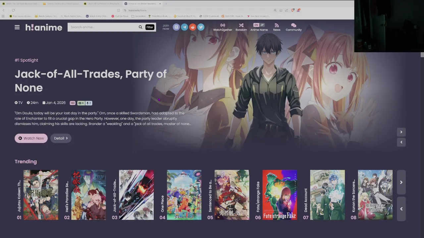Open the hamburger sidebar menu
Image resolution: width=424 pixels, height=238 pixels.
[17, 27]
